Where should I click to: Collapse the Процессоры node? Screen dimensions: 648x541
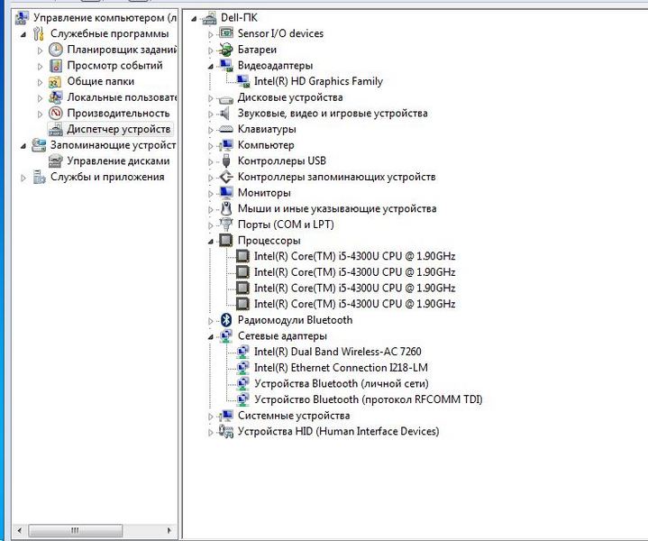(x=211, y=242)
